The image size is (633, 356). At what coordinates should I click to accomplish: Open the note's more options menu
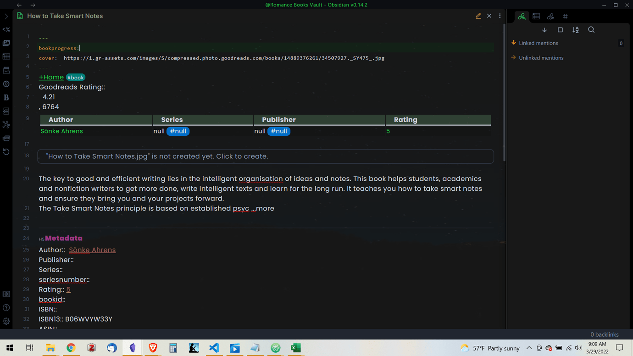click(x=500, y=16)
